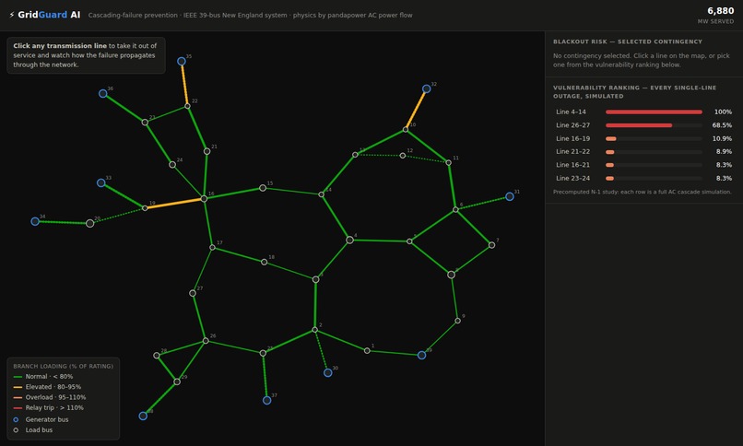743x446 pixels.
Task: Trip the line between bus 23 and 36
Action: point(124,108)
